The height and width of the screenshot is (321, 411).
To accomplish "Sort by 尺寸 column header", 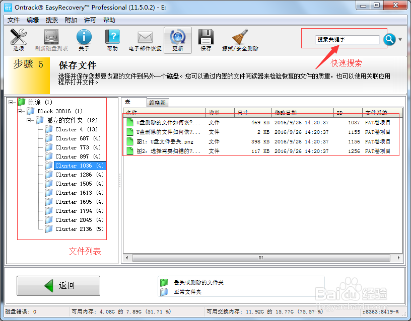I will coord(253,113).
